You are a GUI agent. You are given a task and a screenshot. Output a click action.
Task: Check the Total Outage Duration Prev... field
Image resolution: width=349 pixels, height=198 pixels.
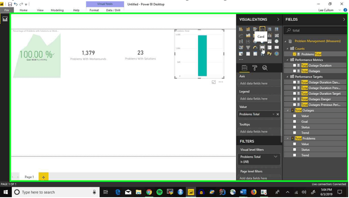[x=295, y=88]
